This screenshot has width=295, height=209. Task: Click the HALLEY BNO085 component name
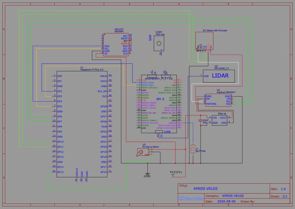point(119,30)
